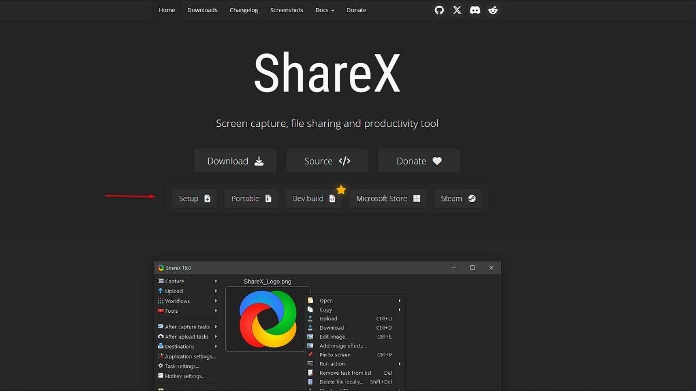Open the Discord icon link
This screenshot has width=696, height=391.
(475, 10)
